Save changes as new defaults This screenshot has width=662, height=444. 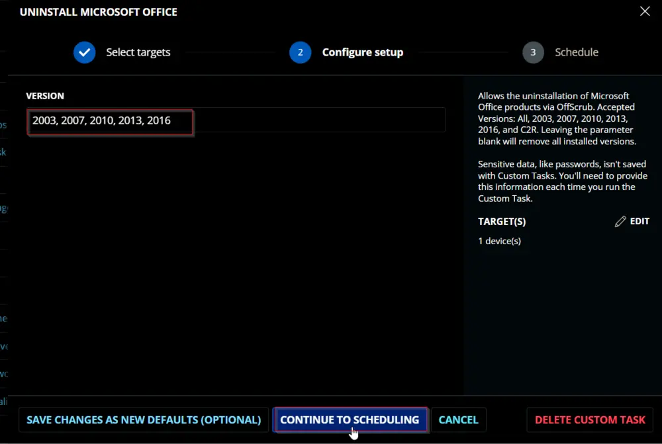tap(144, 420)
